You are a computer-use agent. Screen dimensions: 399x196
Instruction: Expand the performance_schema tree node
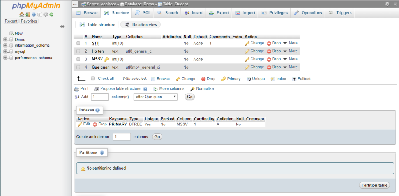click(5, 58)
